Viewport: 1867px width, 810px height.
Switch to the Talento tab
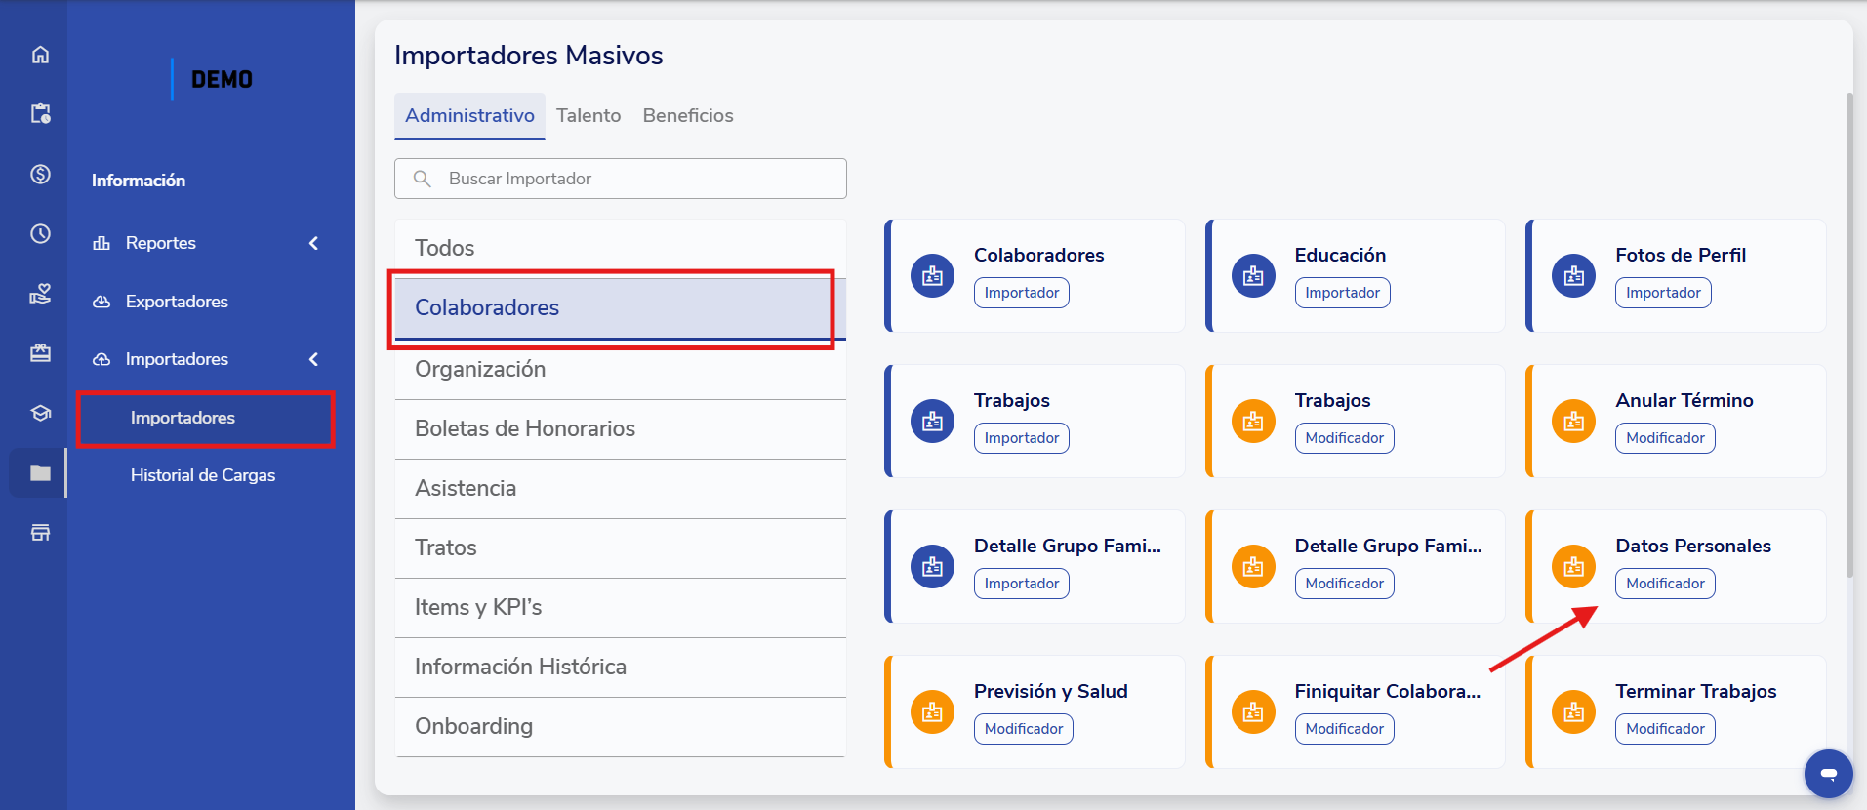pos(589,115)
